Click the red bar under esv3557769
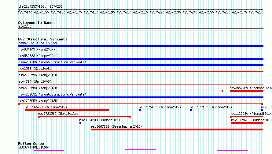The width and height of the screenshot is (272, 154). (x=247, y=91)
